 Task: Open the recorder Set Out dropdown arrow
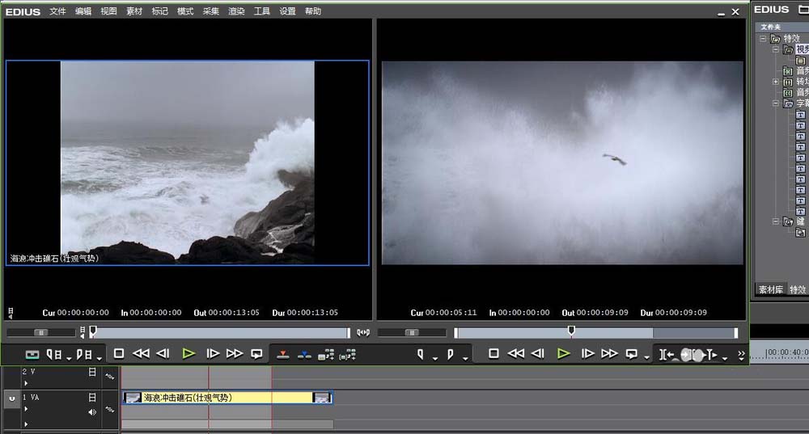(x=465, y=358)
